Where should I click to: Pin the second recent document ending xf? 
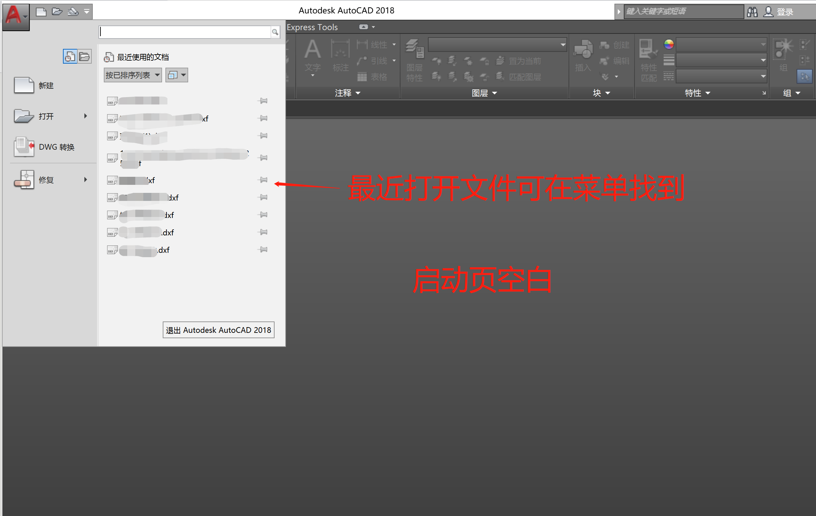coord(263,118)
